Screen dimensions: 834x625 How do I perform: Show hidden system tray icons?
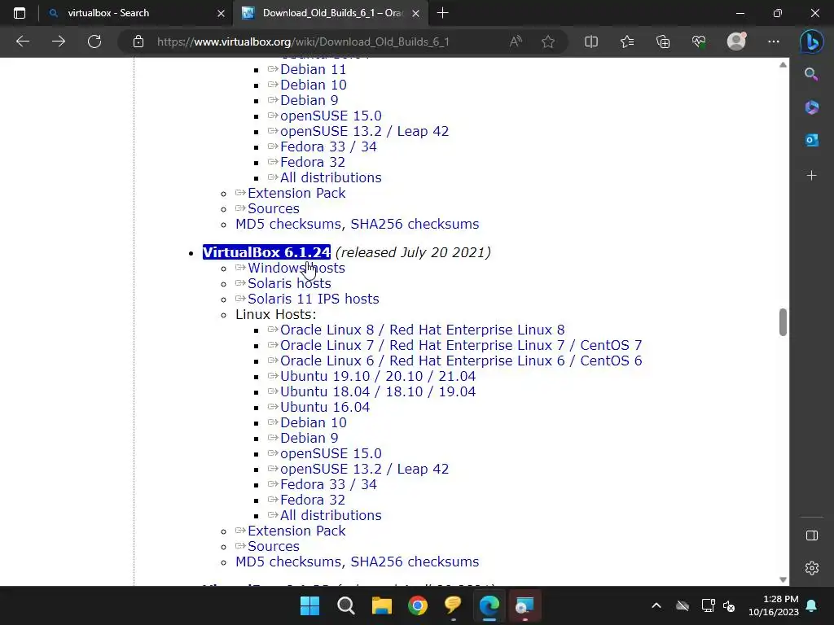656,605
